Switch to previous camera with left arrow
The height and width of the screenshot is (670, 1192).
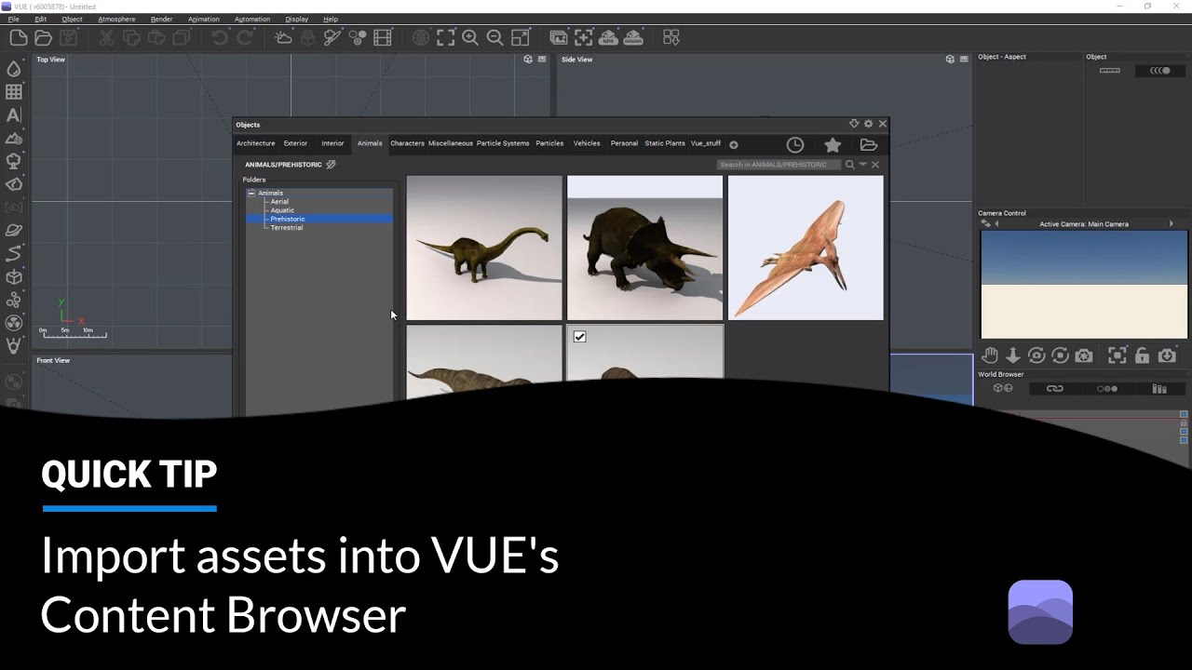click(x=996, y=224)
